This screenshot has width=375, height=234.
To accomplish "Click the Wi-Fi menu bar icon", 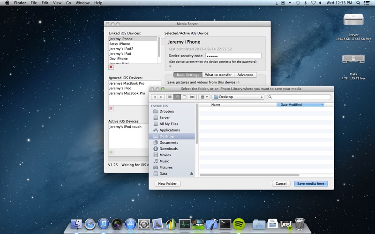I will 313,3.
